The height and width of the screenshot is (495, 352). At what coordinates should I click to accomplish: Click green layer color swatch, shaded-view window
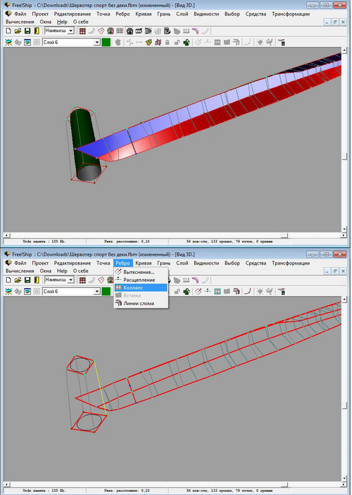(106, 42)
